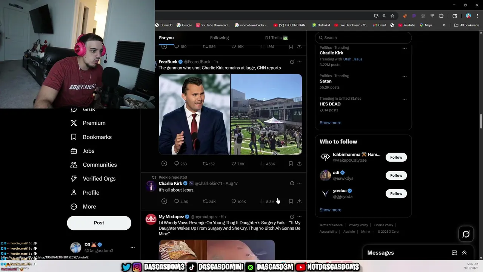Click the Post button
Viewport: 483px width, 272px height.
click(x=99, y=223)
